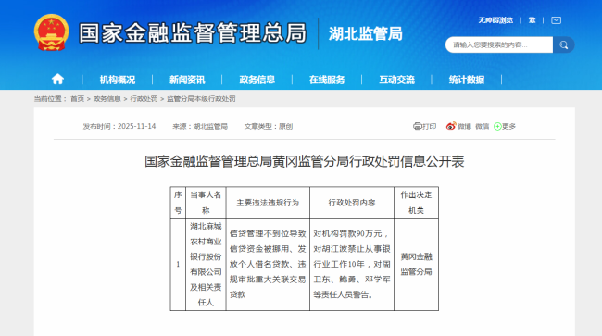Screen dimensions: 602x336
Task: Click the 湖北监管局 header title
Action: click(365, 33)
